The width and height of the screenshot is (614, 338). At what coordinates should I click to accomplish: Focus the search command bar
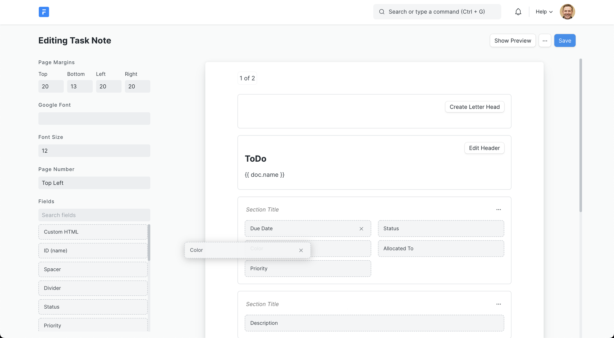[437, 12]
